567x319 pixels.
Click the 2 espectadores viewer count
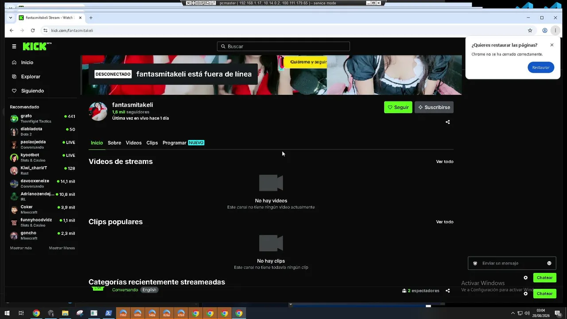pyautogui.click(x=421, y=291)
